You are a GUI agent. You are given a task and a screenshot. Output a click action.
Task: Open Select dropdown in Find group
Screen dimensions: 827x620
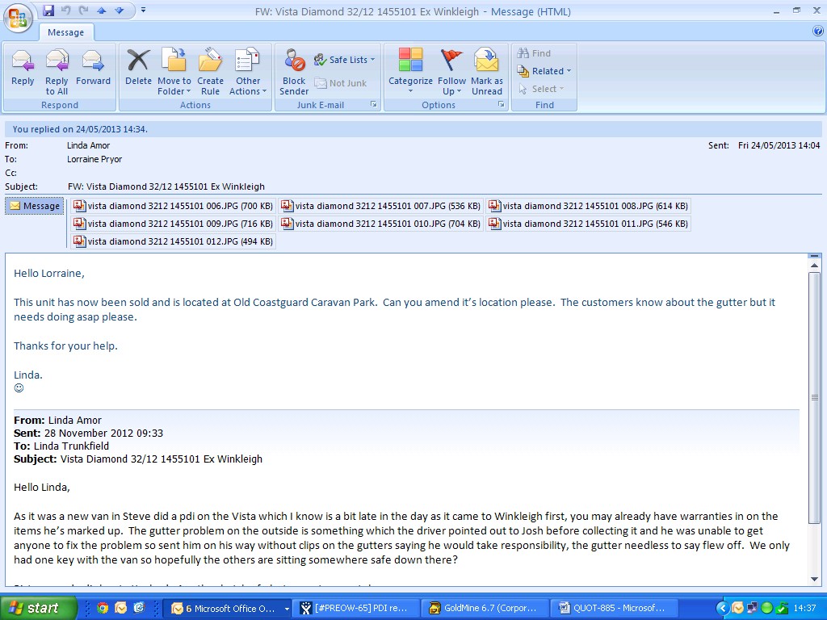coord(541,89)
